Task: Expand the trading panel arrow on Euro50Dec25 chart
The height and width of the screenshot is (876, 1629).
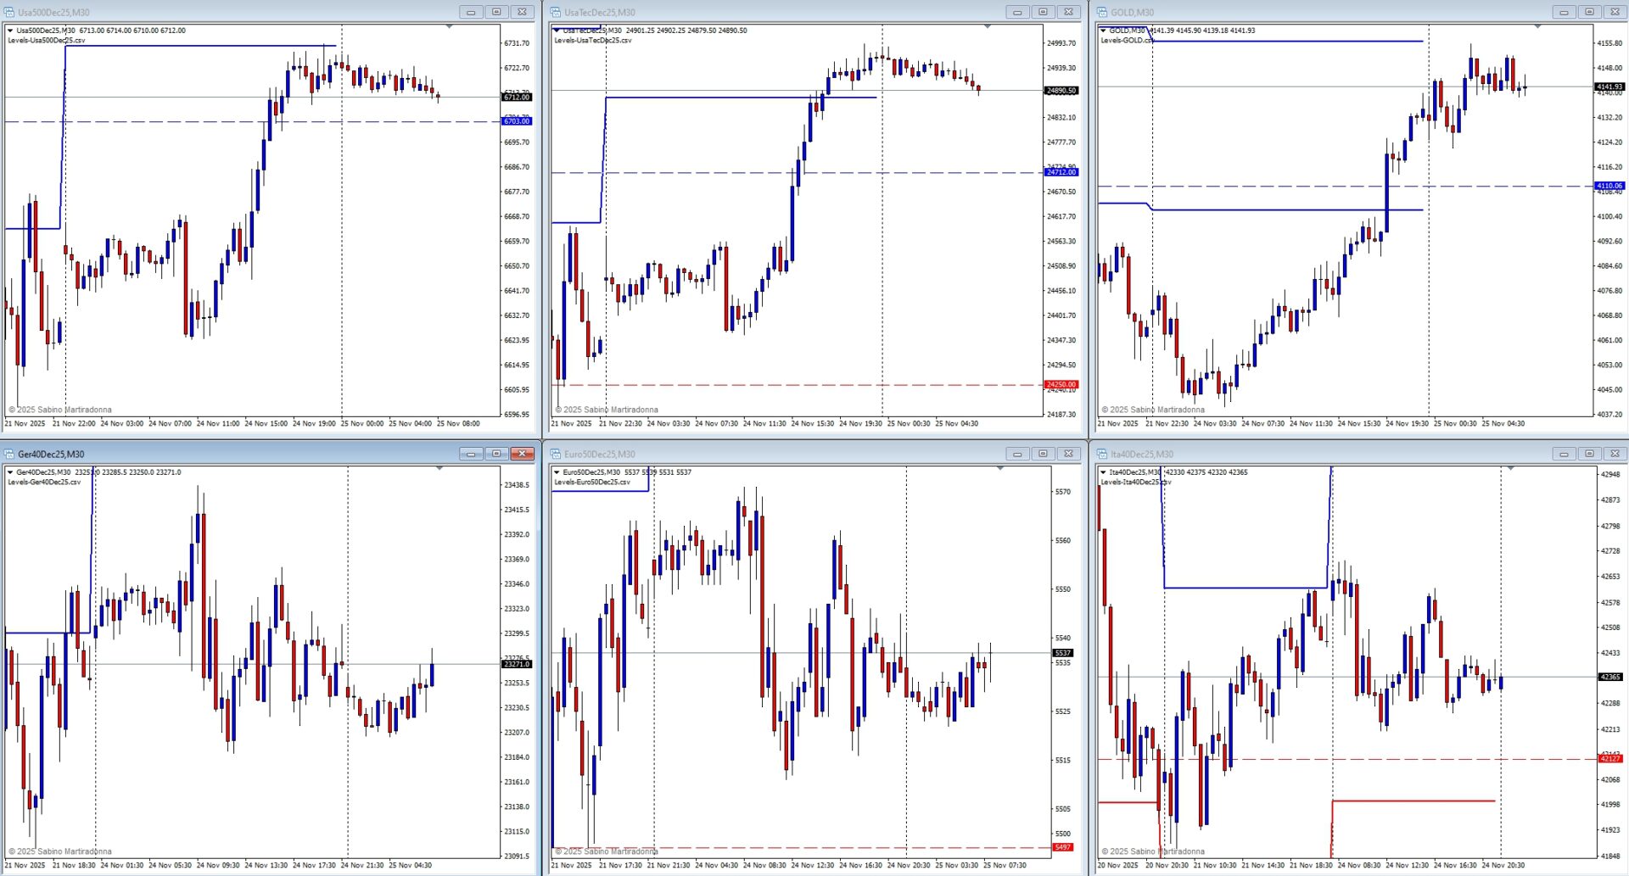Action: coord(557,472)
